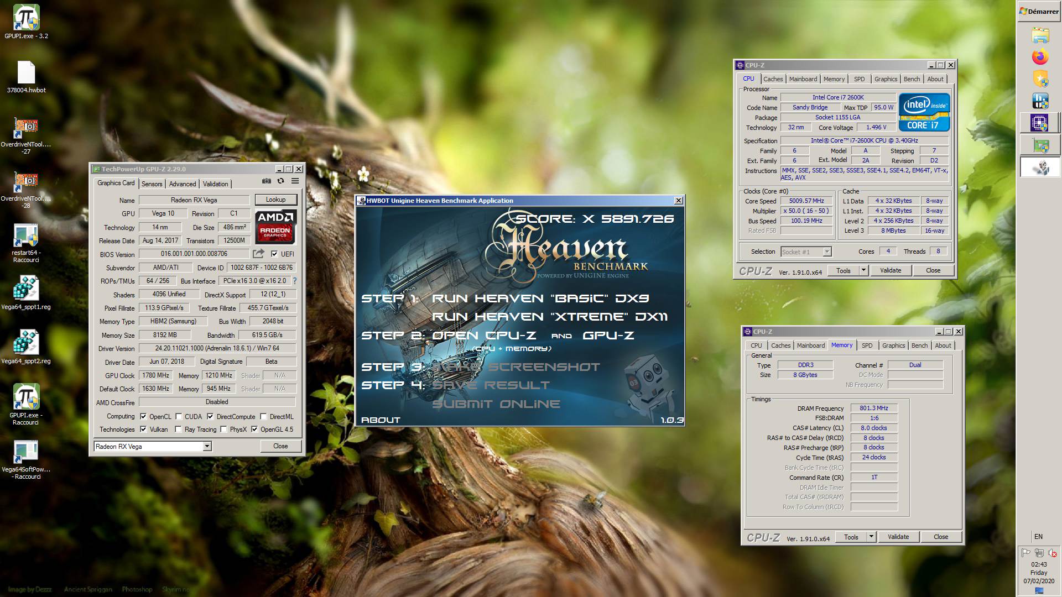The height and width of the screenshot is (597, 1062).
Task: Open the GPUPI.exe - 3.2 desktop icon
Action: click(x=26, y=22)
